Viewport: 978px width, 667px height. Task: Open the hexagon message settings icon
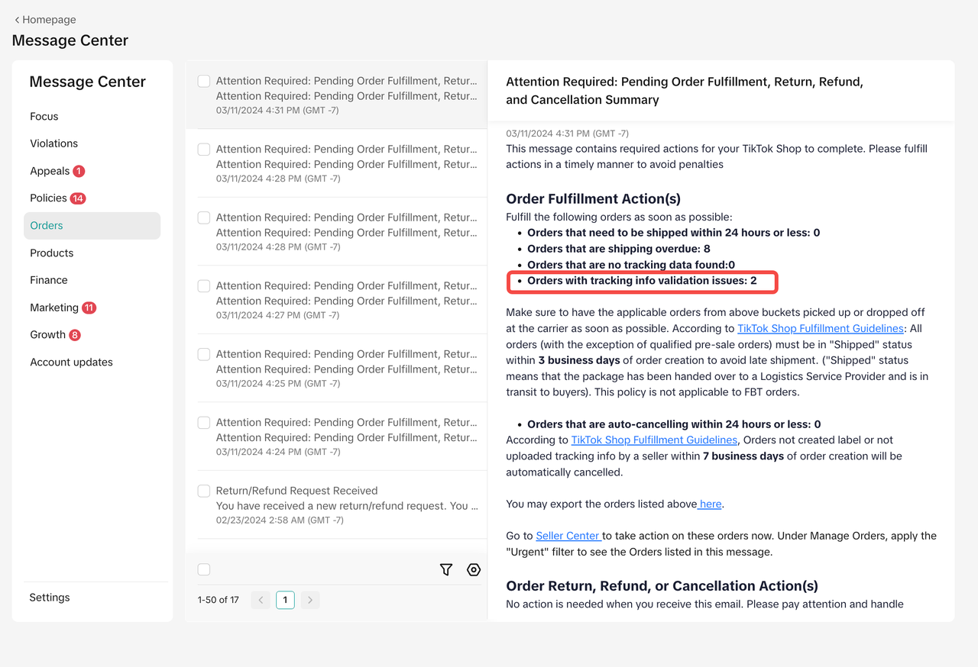coord(474,569)
